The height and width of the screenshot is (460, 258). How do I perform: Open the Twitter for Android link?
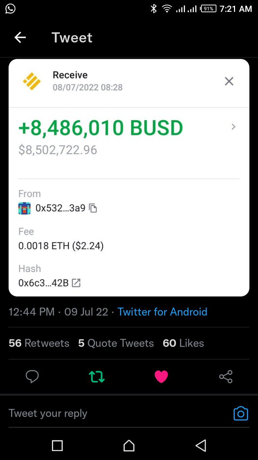[162, 312]
